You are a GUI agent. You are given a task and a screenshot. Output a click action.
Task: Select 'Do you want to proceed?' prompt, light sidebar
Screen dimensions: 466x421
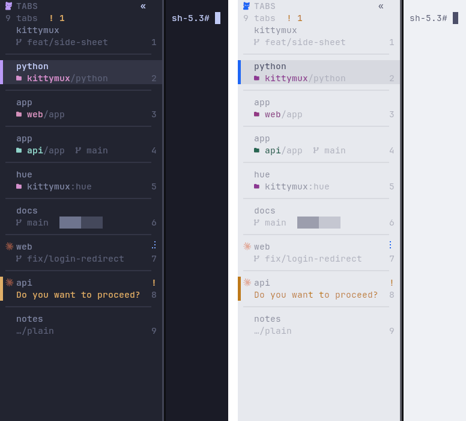point(316,295)
